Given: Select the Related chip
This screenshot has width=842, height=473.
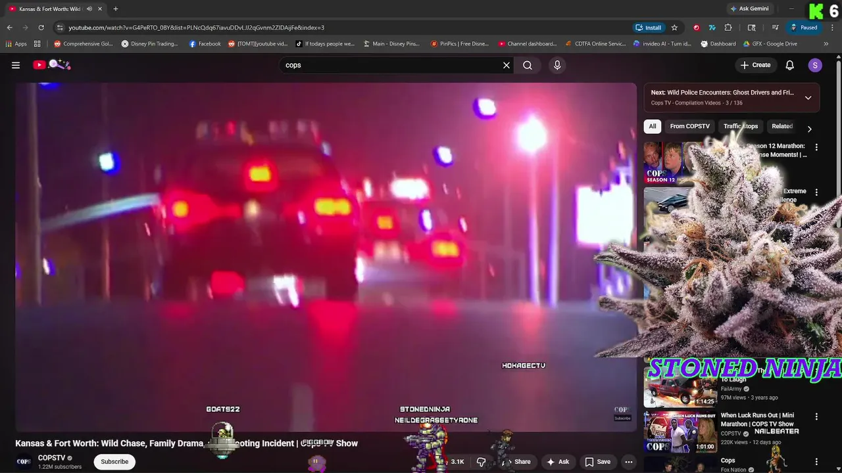Looking at the screenshot, I should 782,126.
